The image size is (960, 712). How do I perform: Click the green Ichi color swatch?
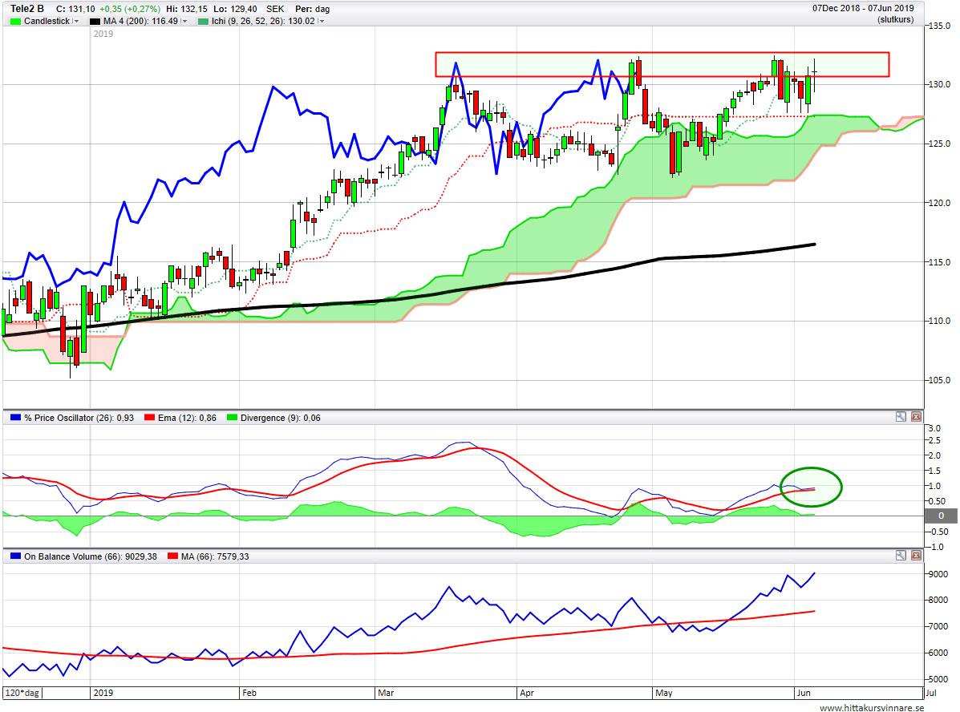(x=203, y=22)
